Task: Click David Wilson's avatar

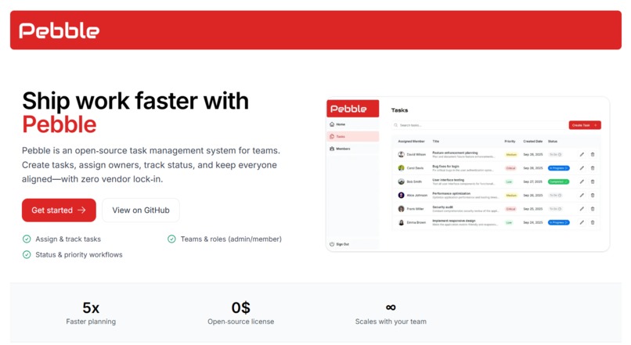Action: [401, 154]
